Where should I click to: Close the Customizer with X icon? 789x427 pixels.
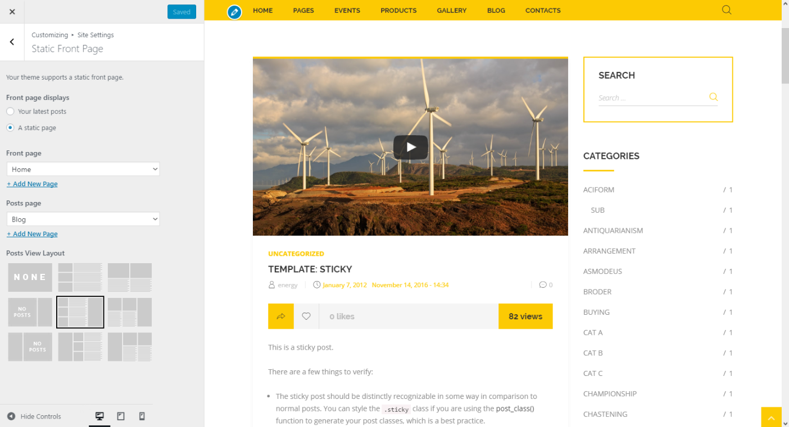pyautogui.click(x=12, y=12)
